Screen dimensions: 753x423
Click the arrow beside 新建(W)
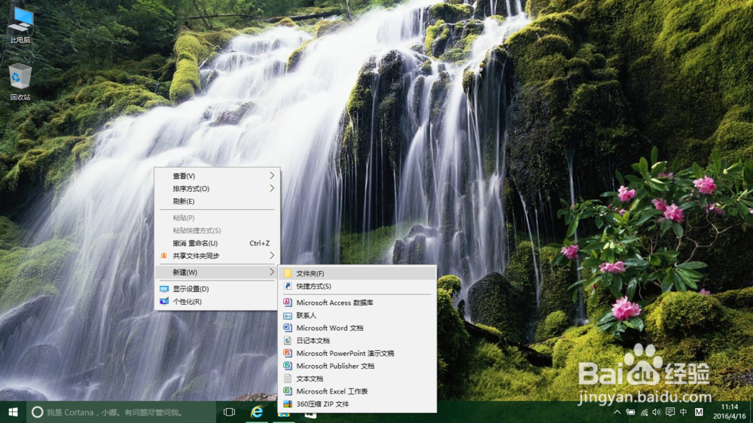pyautogui.click(x=272, y=272)
